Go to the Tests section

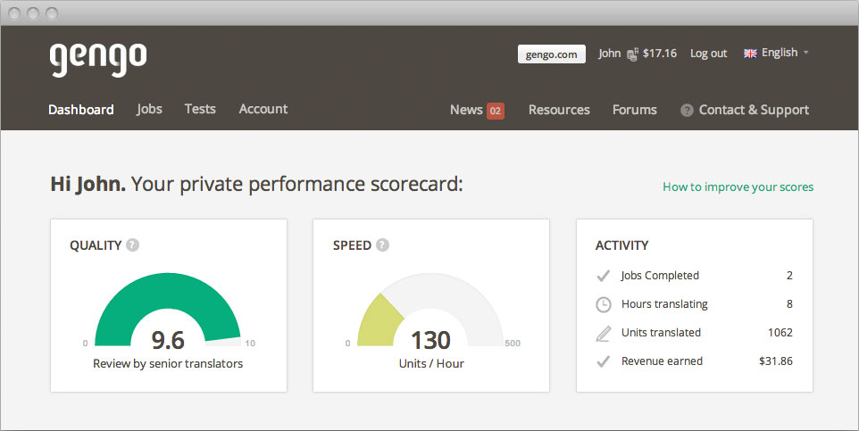coord(200,109)
